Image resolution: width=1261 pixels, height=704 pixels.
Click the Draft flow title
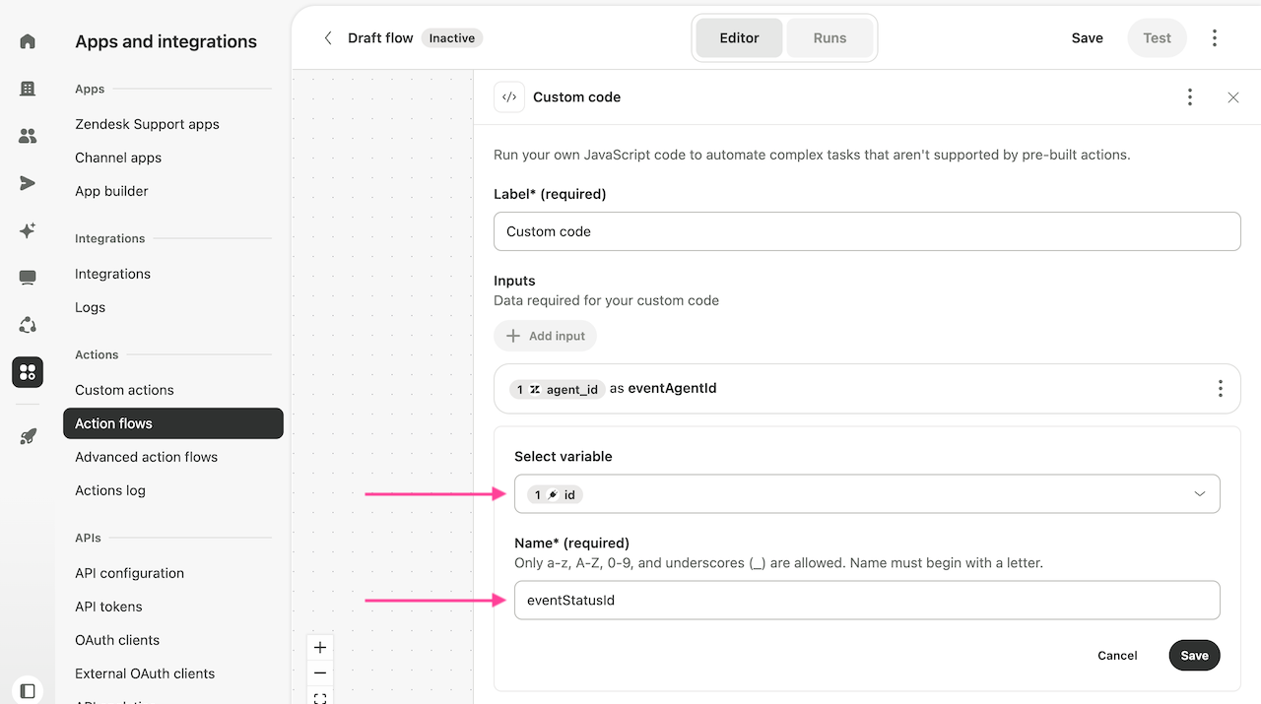pos(380,38)
